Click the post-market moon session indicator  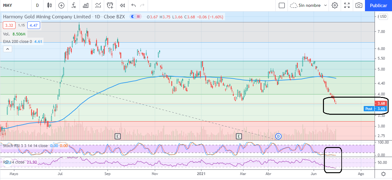pos(133,17)
